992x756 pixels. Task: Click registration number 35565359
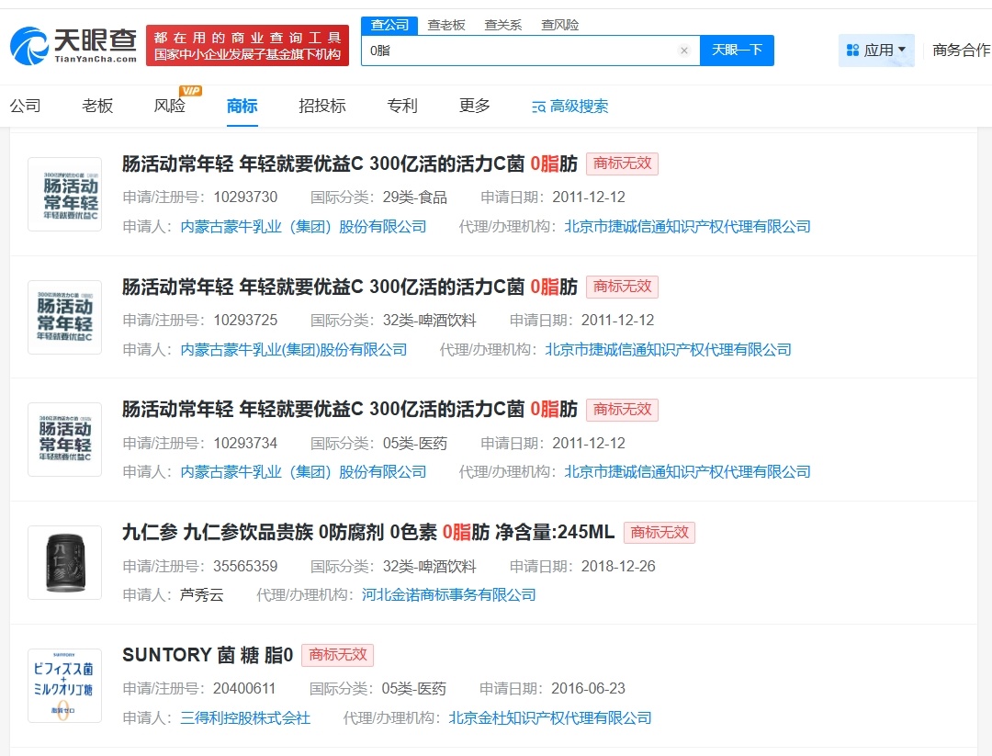245,566
